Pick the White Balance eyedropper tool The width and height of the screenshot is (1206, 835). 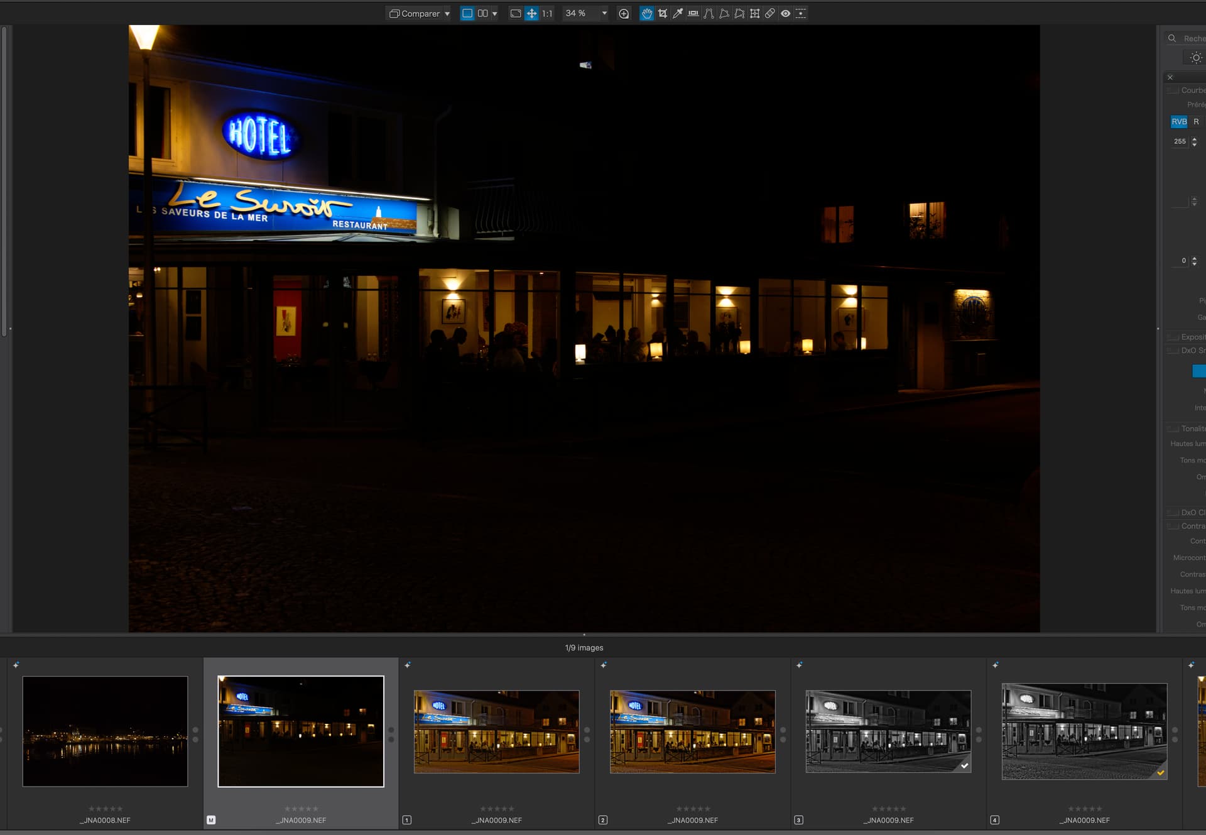[x=678, y=13]
